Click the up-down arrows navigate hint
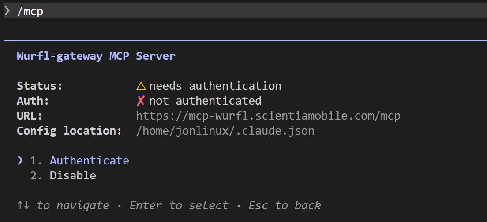This screenshot has height=222, width=487. pos(63,205)
